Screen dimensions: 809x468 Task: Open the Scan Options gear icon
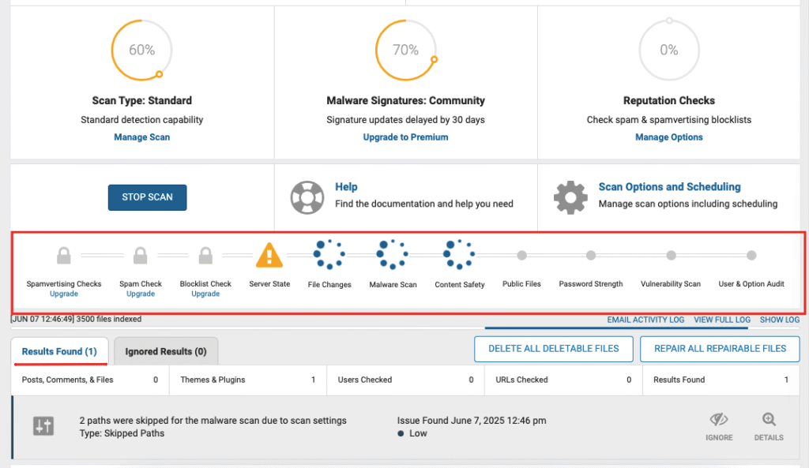(570, 197)
